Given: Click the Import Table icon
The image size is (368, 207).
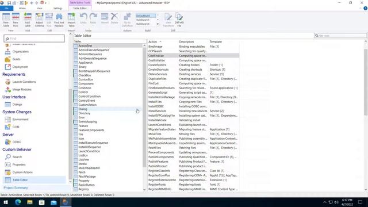Looking at the screenshot, I should (71, 20).
